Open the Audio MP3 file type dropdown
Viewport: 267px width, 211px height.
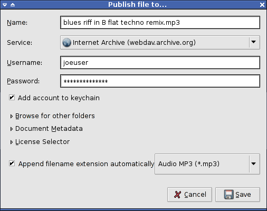point(254,164)
